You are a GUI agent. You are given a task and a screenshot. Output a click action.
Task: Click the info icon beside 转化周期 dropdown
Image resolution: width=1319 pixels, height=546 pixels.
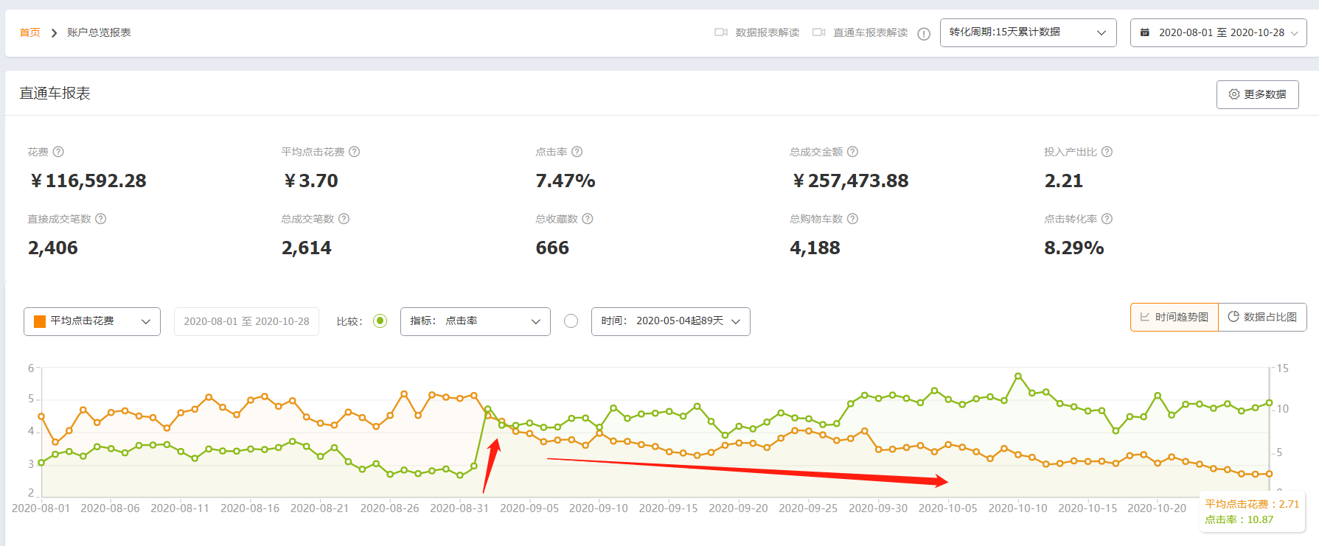point(924,34)
